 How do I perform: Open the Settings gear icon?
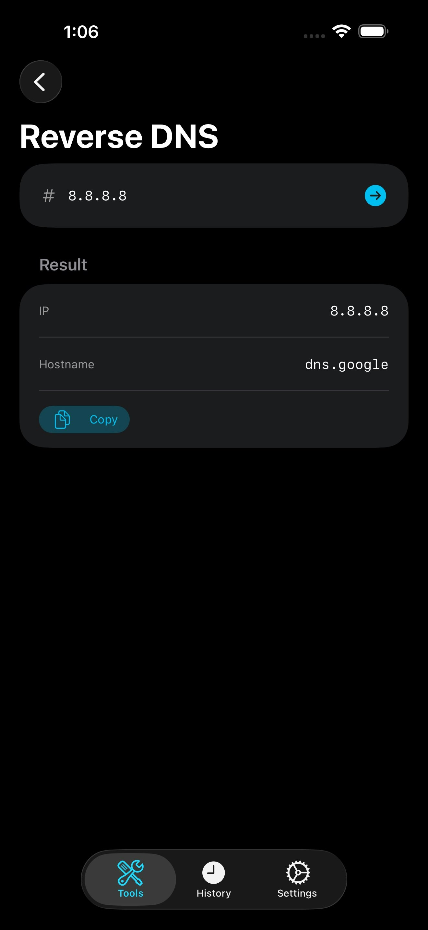(298, 873)
